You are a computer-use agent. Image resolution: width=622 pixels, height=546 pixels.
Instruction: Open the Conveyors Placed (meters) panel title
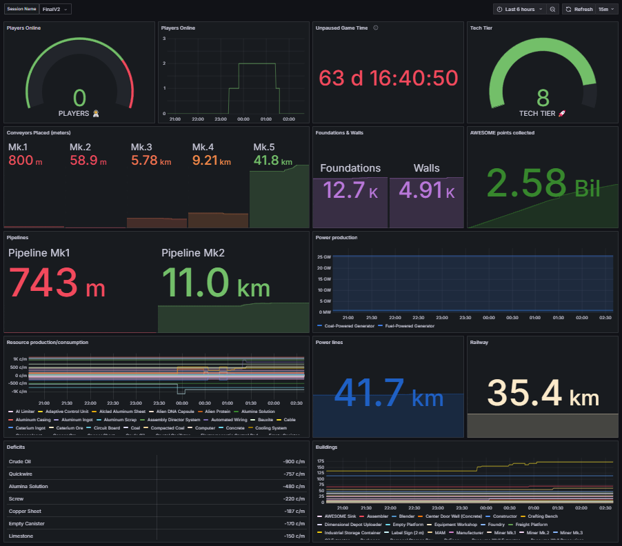coord(39,133)
